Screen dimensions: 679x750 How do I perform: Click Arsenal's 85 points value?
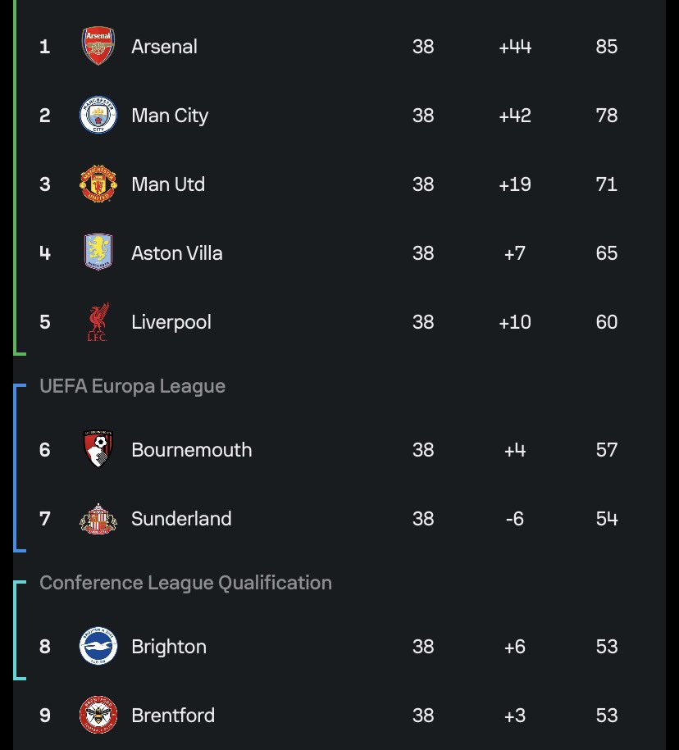point(606,47)
